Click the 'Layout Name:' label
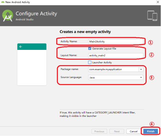The width and height of the screenshot is (161, 136). 69,55
